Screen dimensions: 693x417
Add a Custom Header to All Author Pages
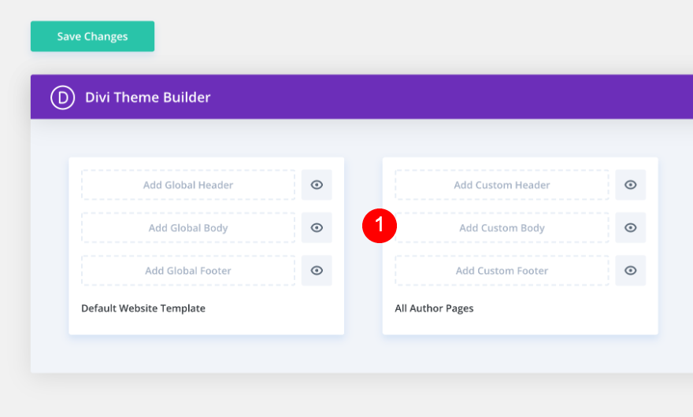tap(502, 185)
